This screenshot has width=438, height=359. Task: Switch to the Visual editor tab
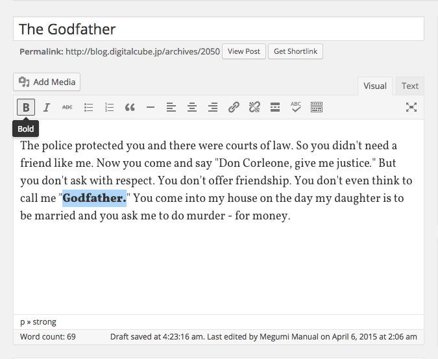pyautogui.click(x=375, y=86)
